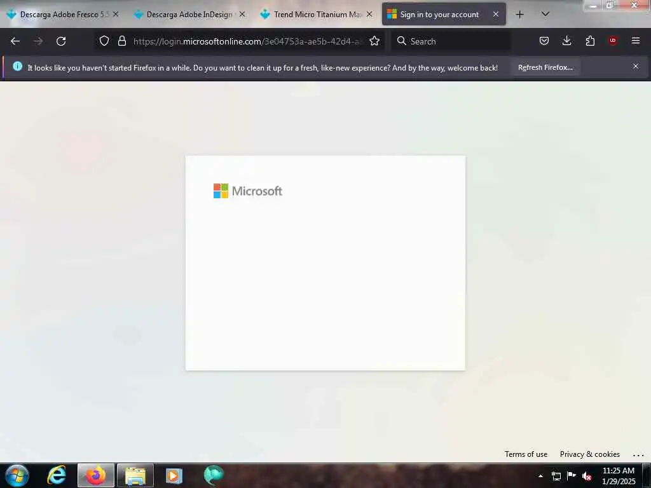Open the Downloads panel

pyautogui.click(x=566, y=41)
